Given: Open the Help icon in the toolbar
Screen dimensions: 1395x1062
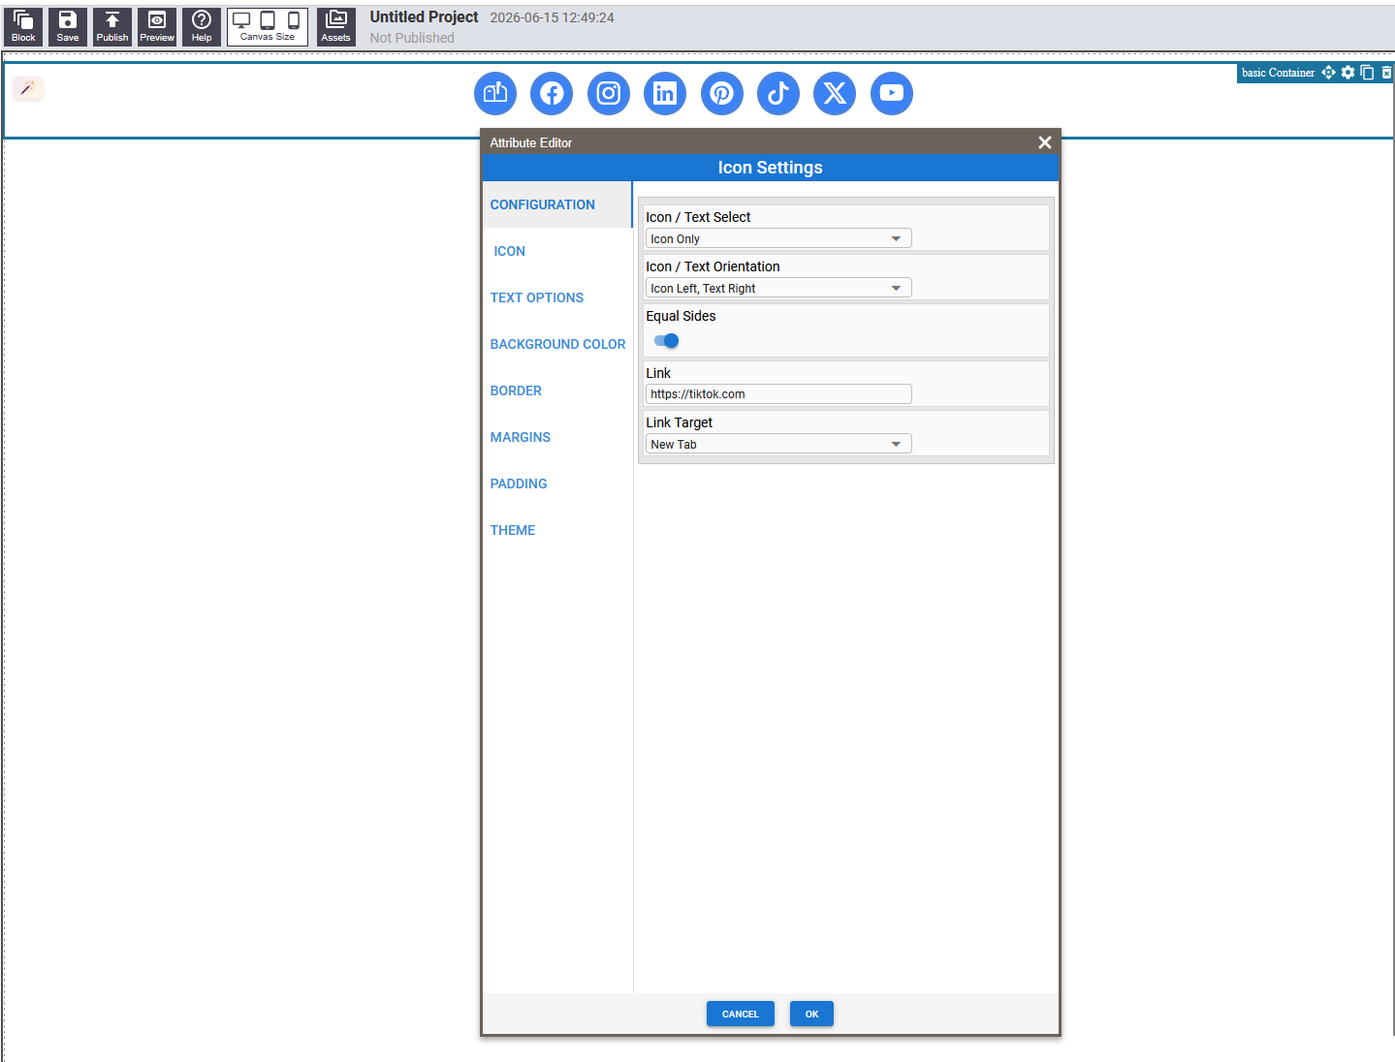Looking at the screenshot, I should point(202,26).
